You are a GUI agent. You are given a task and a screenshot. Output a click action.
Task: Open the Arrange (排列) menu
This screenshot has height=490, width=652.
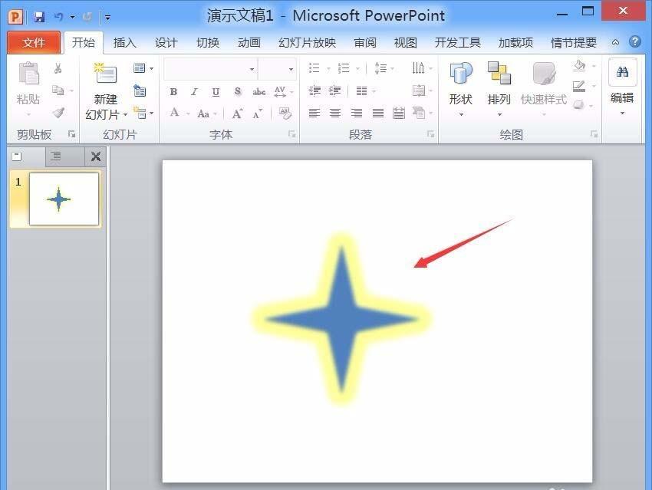[499, 75]
